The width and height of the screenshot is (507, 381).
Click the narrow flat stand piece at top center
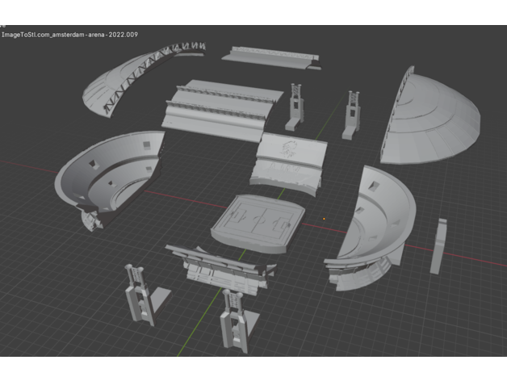tap(270, 57)
